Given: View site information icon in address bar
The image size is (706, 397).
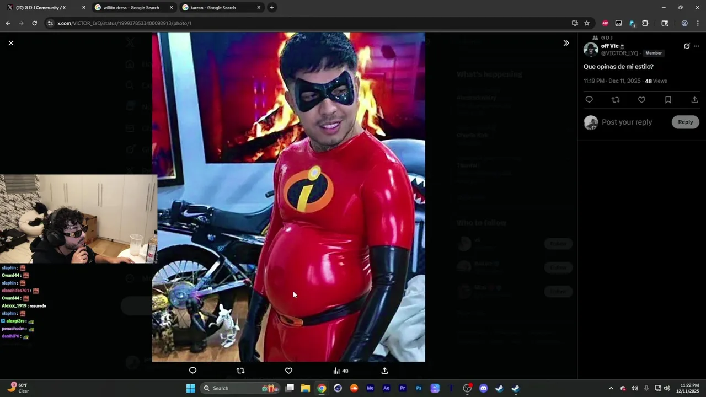Looking at the screenshot, I should (50, 23).
